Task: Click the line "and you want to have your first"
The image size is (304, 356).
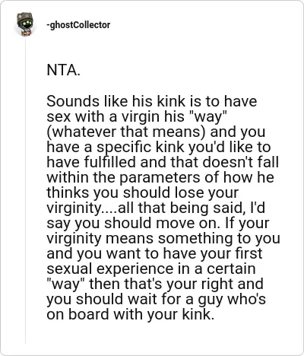Action: click(154, 253)
